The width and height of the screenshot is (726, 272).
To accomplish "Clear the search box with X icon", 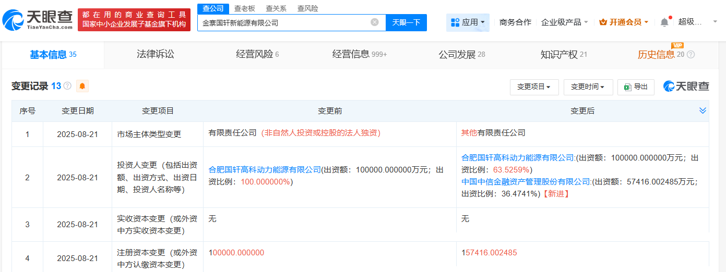I will pos(374,22).
